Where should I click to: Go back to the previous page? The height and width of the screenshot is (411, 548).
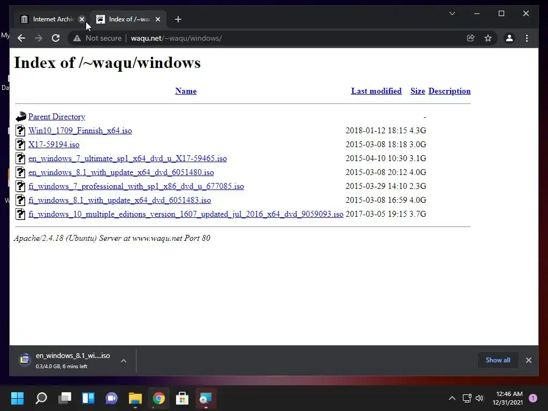(21, 38)
